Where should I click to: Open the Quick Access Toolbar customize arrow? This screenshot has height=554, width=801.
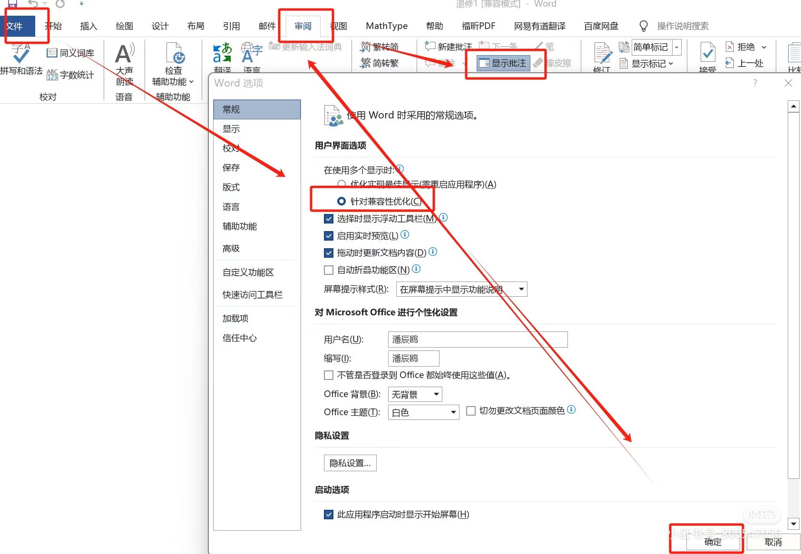click(x=81, y=4)
